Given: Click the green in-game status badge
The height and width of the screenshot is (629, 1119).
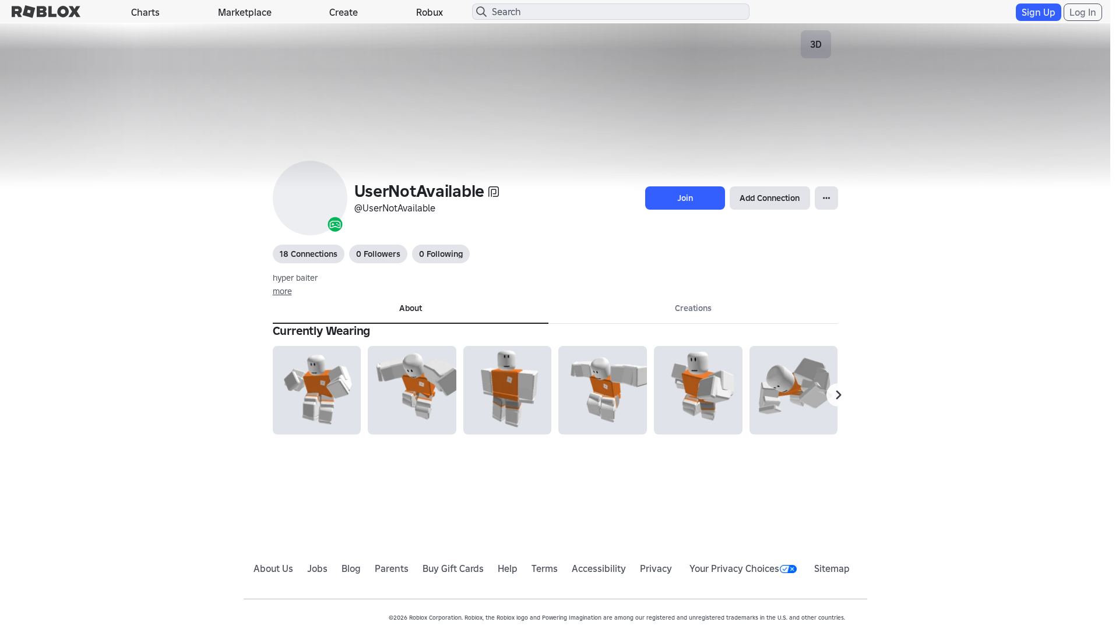Looking at the screenshot, I should (335, 224).
